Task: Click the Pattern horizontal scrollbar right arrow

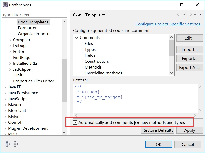Action: tap(195, 115)
